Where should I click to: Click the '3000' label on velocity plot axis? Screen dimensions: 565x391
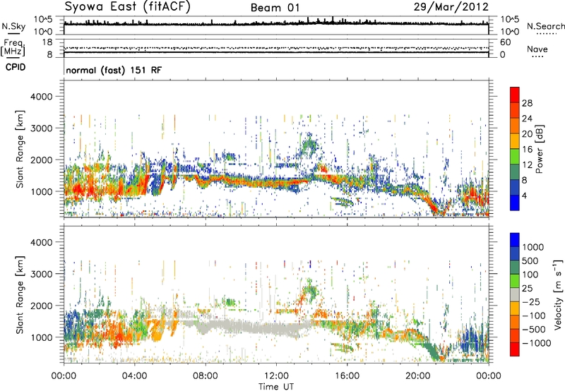(x=41, y=274)
